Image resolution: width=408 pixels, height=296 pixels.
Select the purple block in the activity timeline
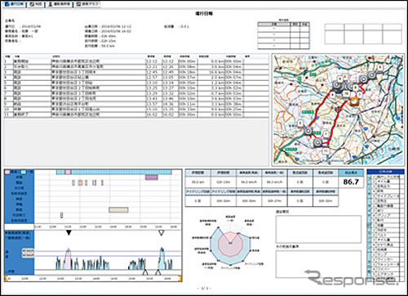tap(151, 177)
